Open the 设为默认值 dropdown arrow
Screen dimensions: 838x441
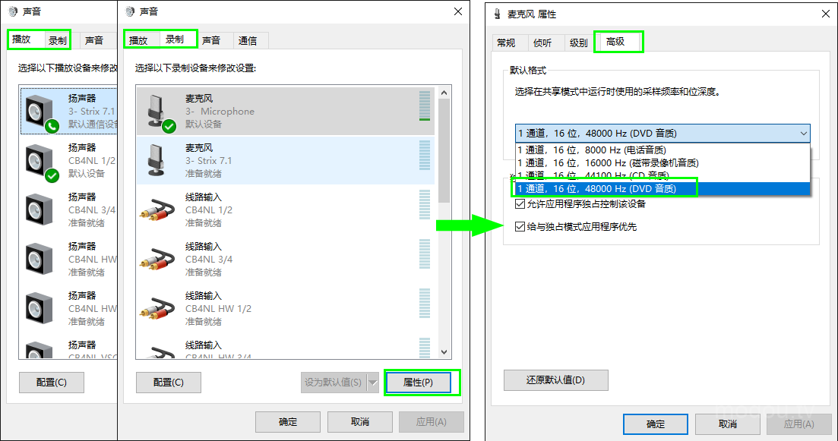click(372, 383)
